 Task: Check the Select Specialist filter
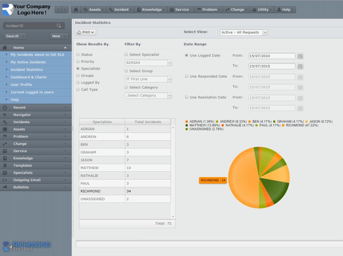click(126, 54)
